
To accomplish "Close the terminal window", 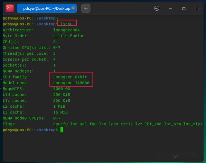I will [197, 9].
